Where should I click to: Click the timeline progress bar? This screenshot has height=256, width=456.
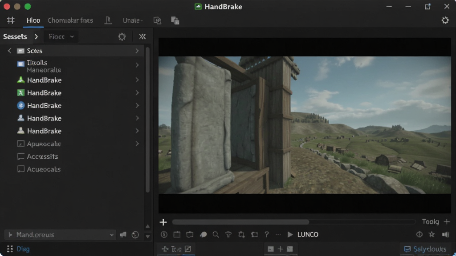tap(294, 222)
